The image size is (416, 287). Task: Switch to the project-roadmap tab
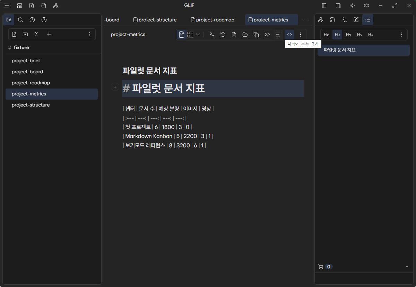pos(213,20)
